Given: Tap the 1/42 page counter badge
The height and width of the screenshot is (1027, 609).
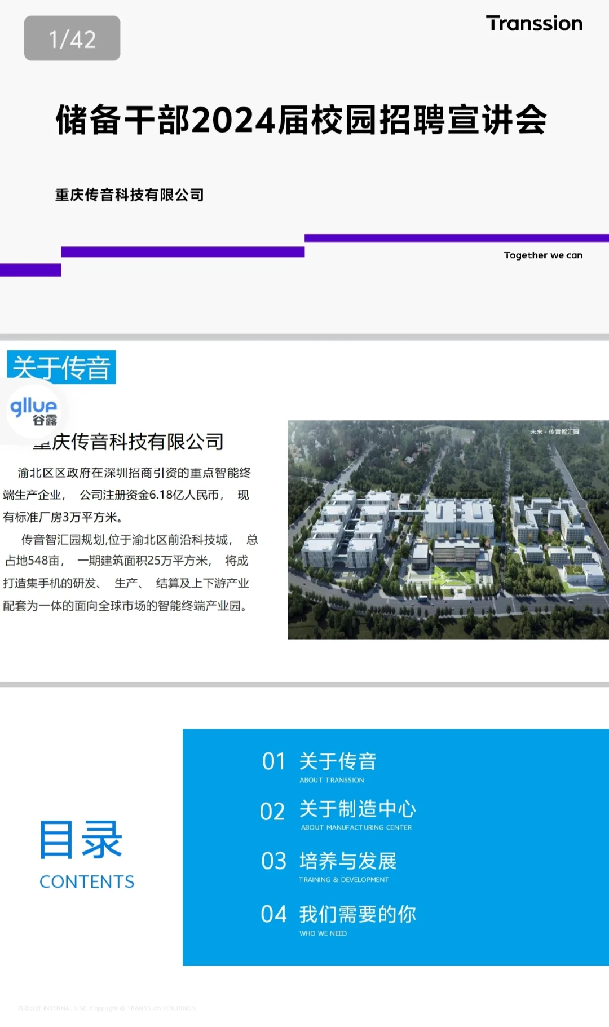Looking at the screenshot, I should 72,38.
